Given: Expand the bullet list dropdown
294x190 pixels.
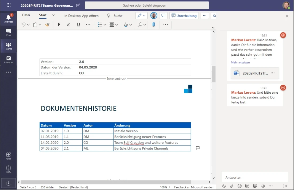Looking at the screenshot, I should 105,25.
